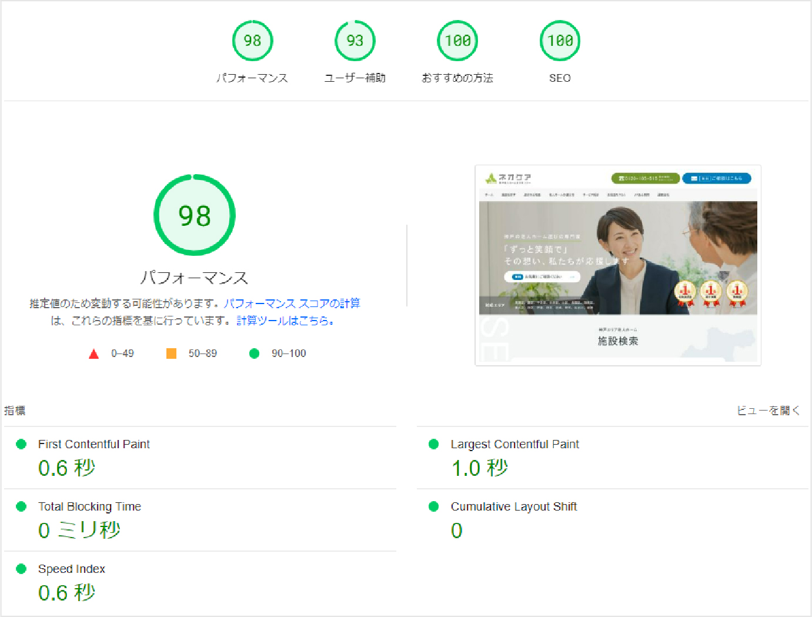
Task: Open the おすすめの方法 category label
Action: click(457, 78)
